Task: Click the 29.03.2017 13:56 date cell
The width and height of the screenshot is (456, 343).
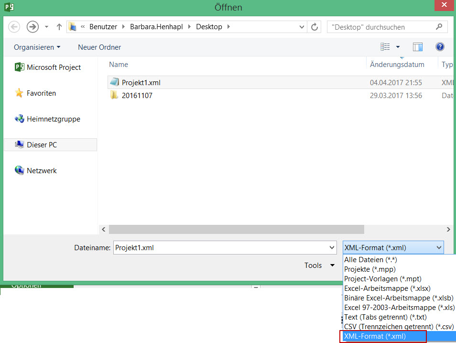Action: point(396,96)
